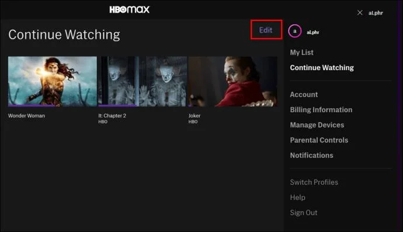Open the It: Chapter 2 thumbnail

click(143, 81)
